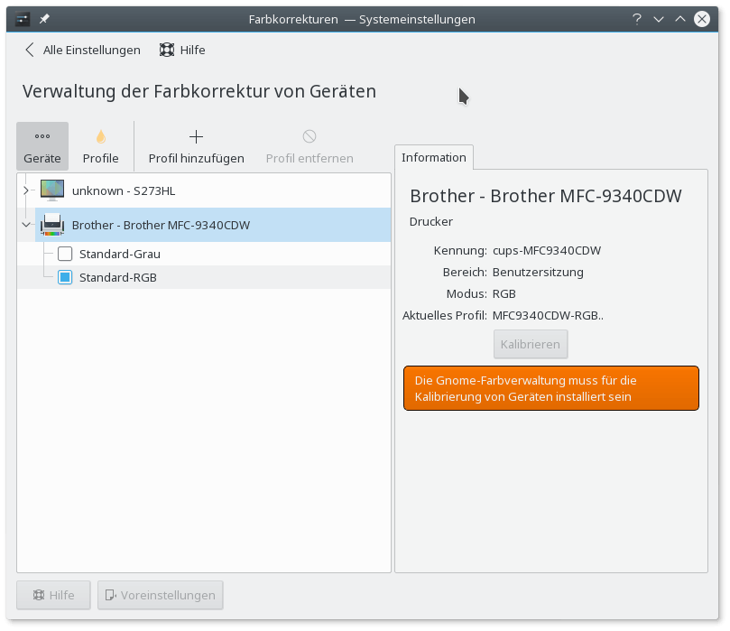This screenshot has height=631, width=730.
Task: Expand the unknown - S273HL device tree
Action: tap(26, 190)
